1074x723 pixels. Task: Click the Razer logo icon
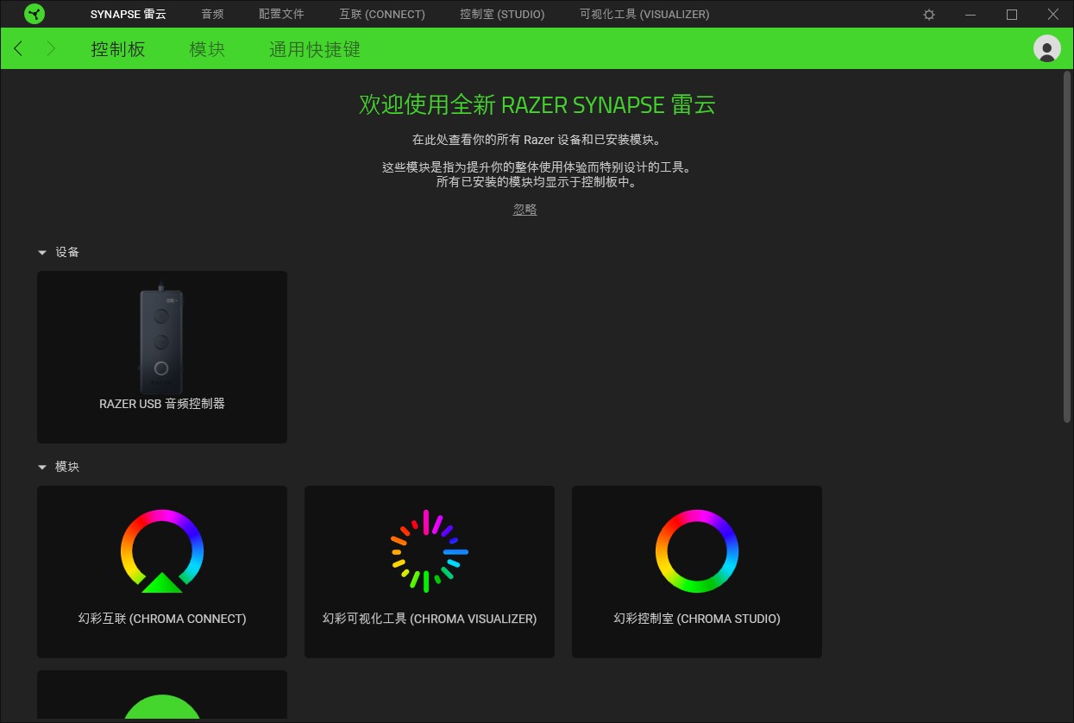35,14
